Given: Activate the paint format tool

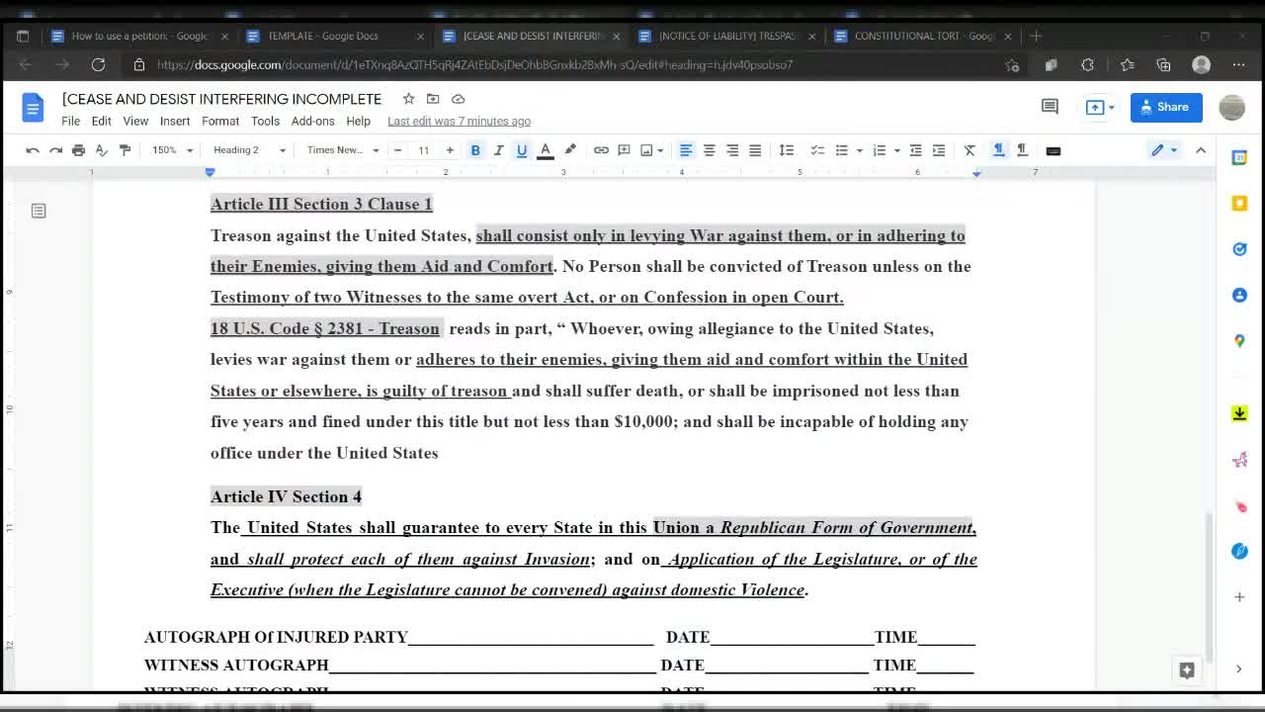Looking at the screenshot, I should pos(125,150).
